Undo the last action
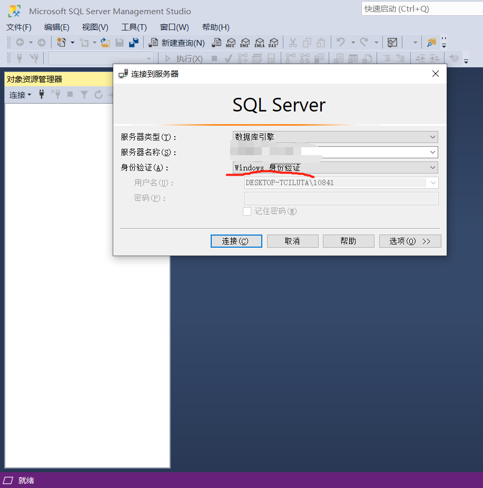Screen dimensions: 483x488 [x=341, y=42]
